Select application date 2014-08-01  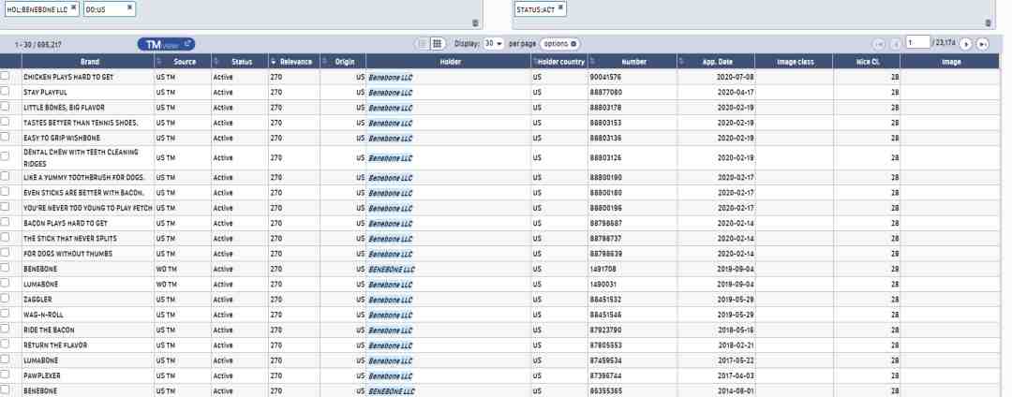[736, 391]
